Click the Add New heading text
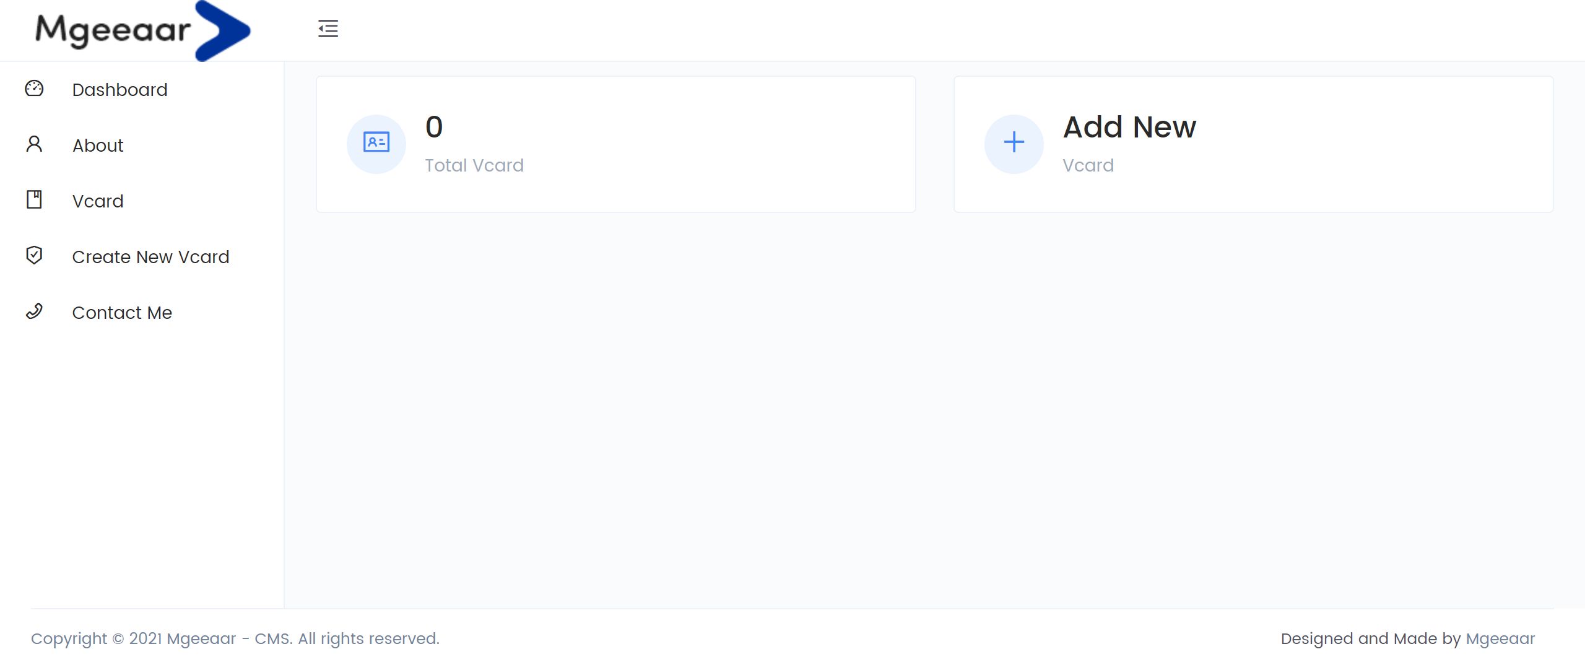Viewport: 1585px width, 670px height. tap(1129, 128)
